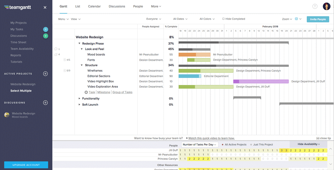Viewport: 334px width, 170px height.
Task: Add a new discussion with plus icon
Action: pyautogui.click(x=45, y=103)
